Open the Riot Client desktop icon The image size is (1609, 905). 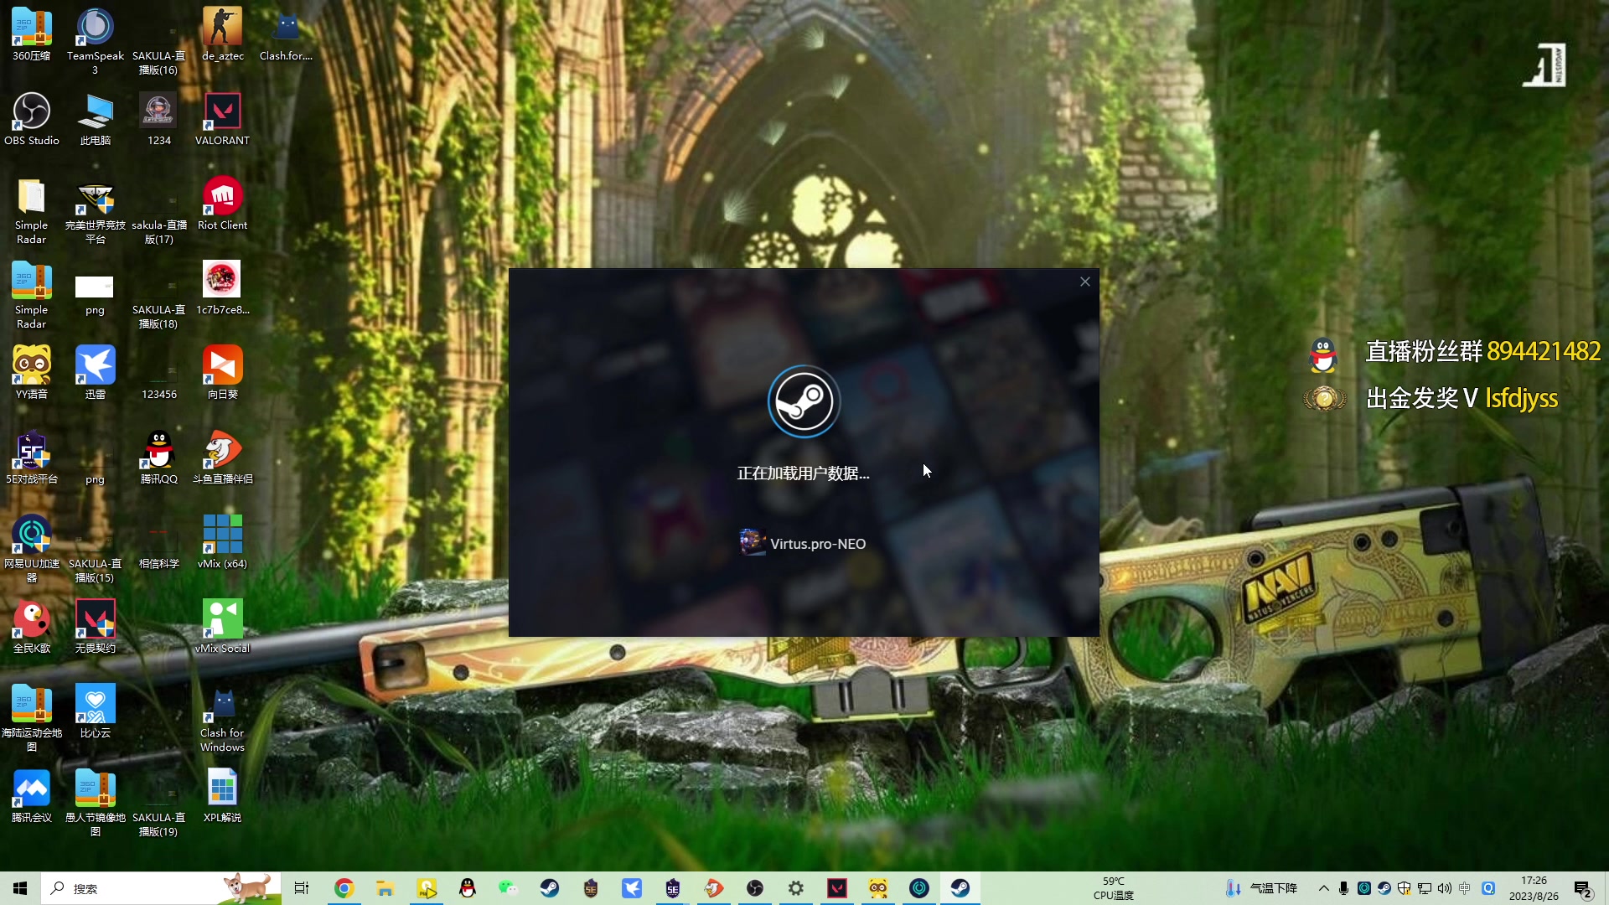click(x=222, y=204)
